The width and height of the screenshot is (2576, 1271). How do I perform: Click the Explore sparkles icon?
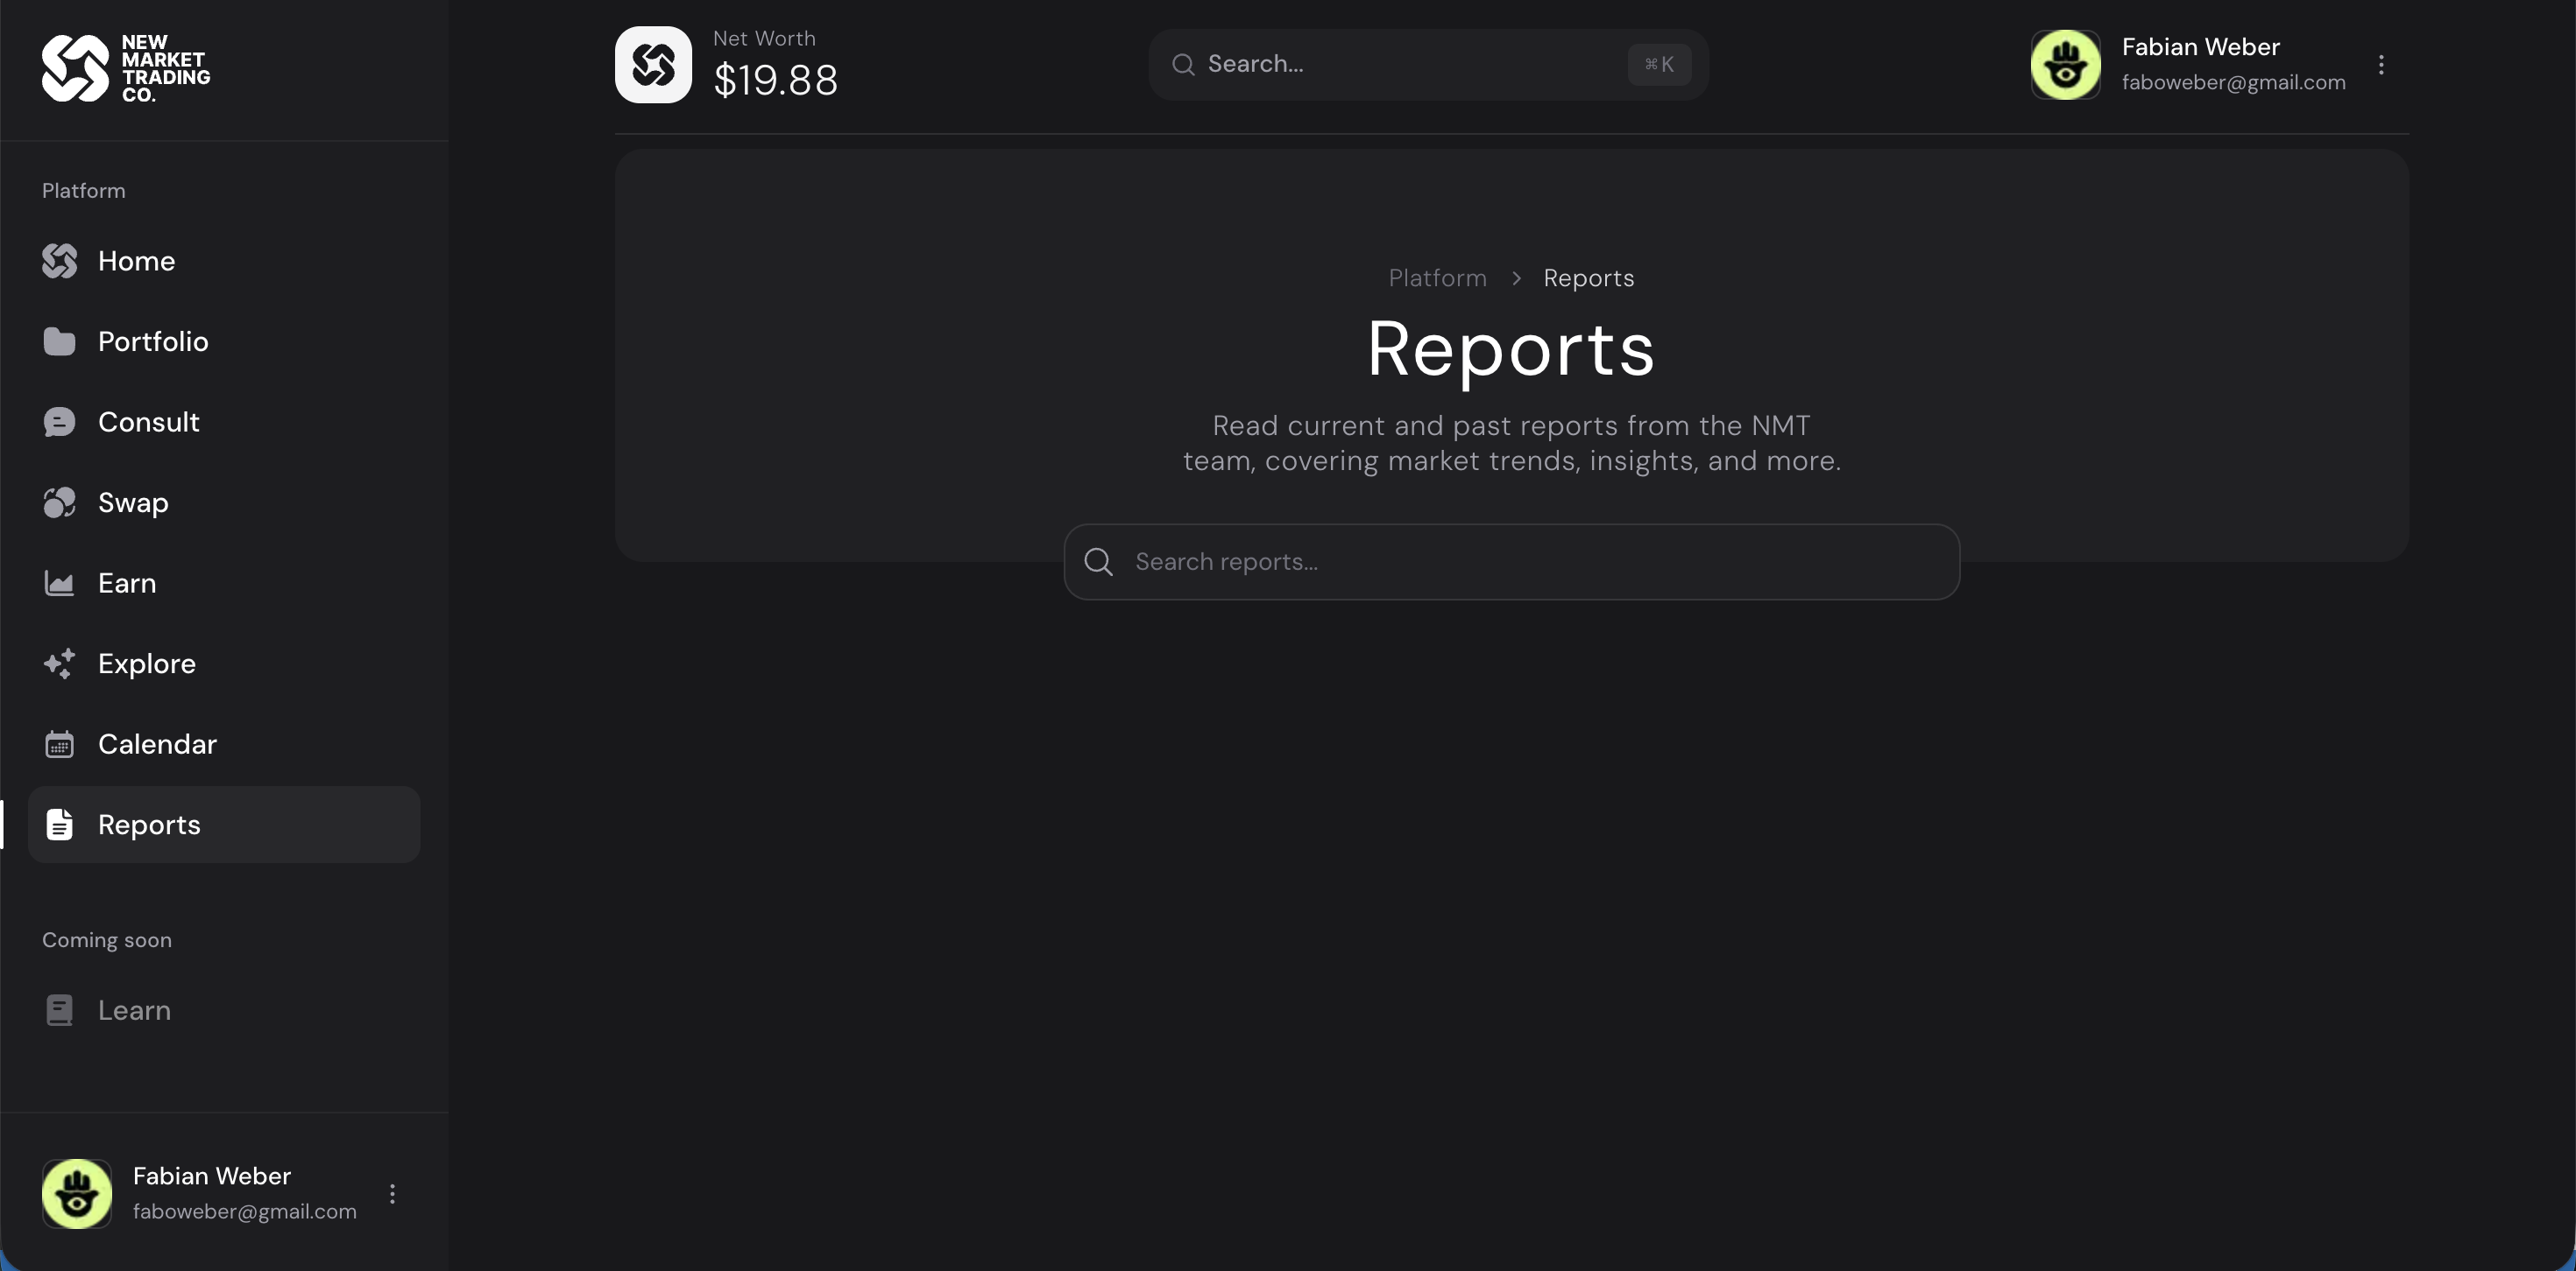coord(59,663)
